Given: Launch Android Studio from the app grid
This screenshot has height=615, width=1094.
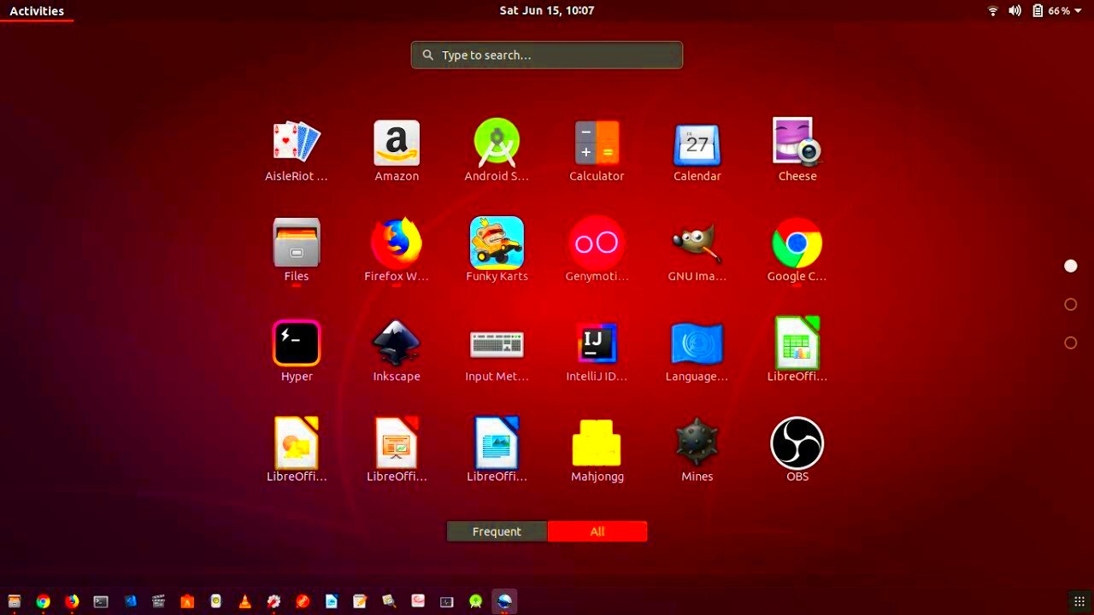Looking at the screenshot, I should pyautogui.click(x=497, y=150).
